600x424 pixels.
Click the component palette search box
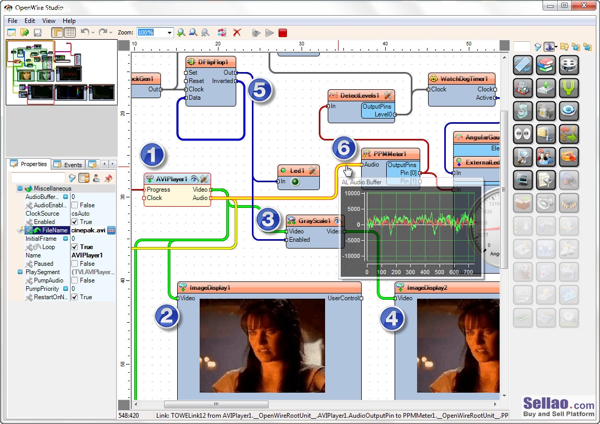(522, 46)
